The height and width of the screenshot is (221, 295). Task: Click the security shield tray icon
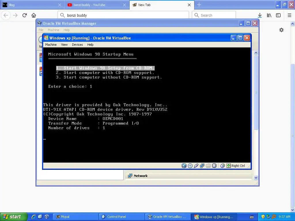click(263, 217)
